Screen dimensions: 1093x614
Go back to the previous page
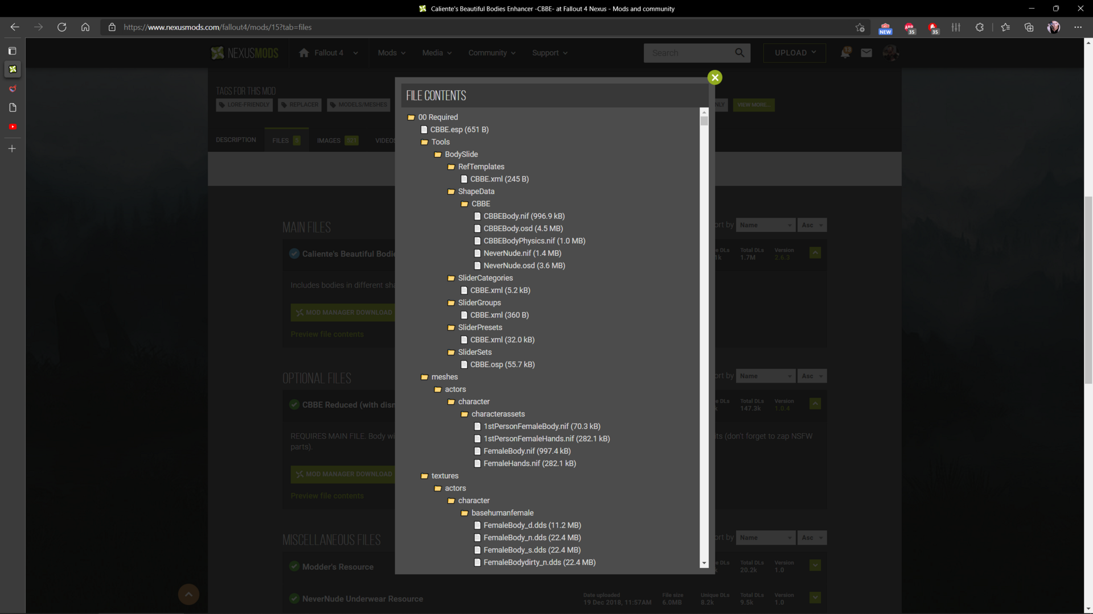coord(15,27)
